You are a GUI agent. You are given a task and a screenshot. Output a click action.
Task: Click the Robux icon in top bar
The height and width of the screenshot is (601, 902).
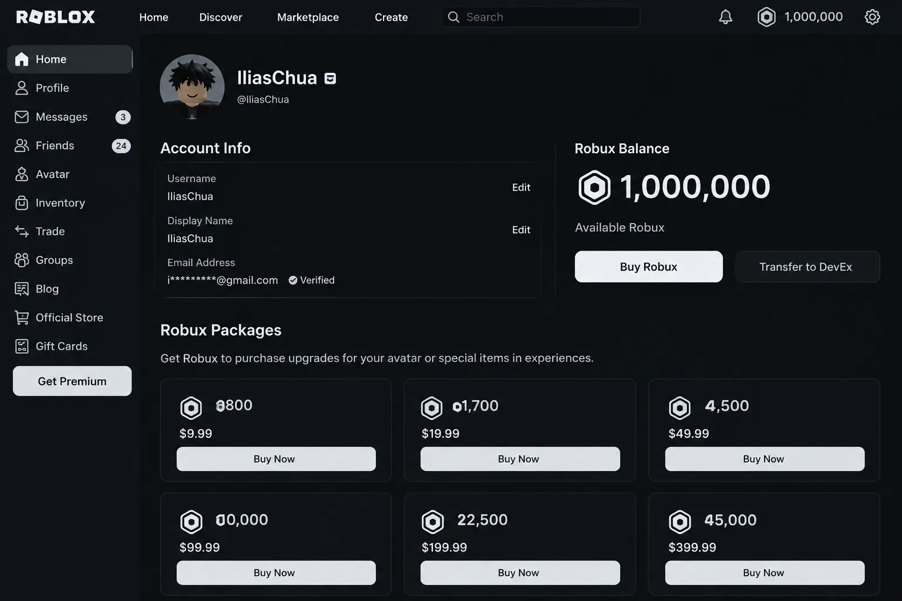[x=766, y=17]
